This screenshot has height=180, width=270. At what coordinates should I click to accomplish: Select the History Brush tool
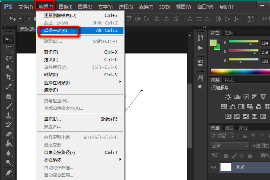click(9, 125)
